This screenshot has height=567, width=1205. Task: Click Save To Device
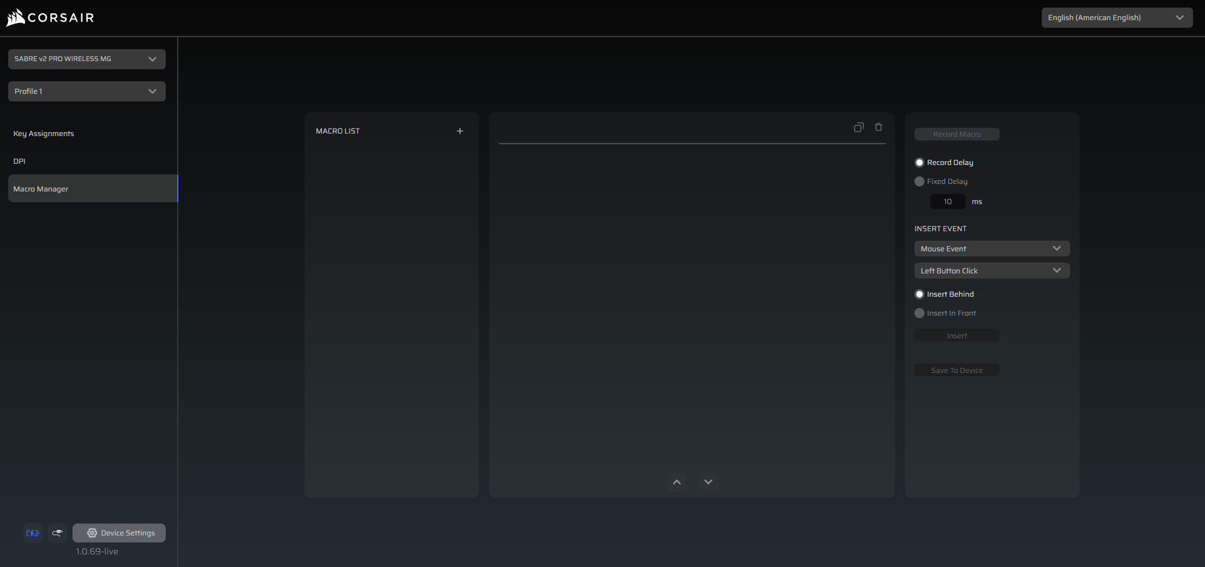point(957,370)
